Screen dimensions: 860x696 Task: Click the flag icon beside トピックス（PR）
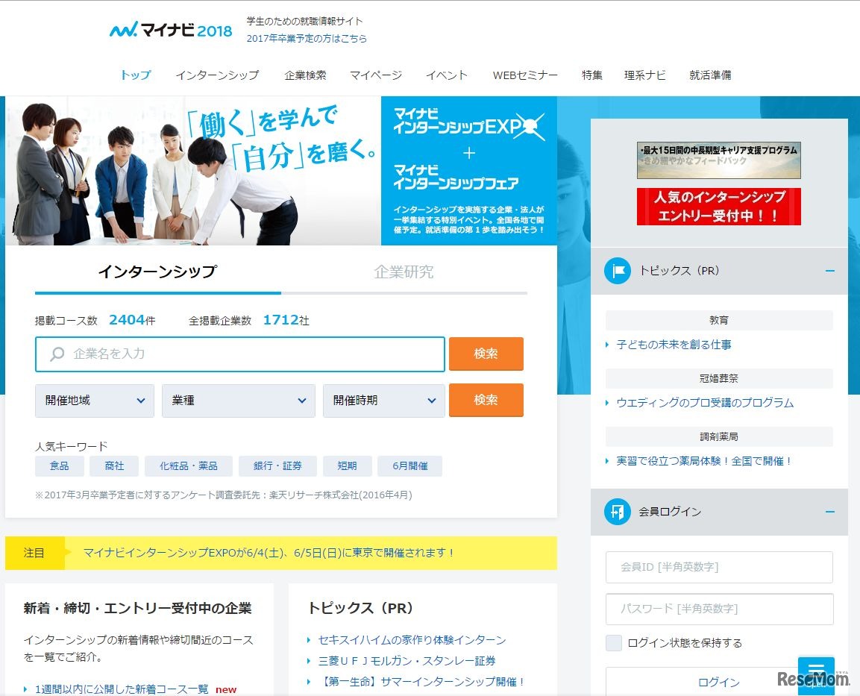617,270
